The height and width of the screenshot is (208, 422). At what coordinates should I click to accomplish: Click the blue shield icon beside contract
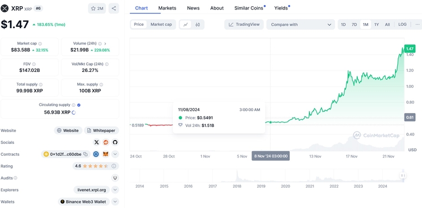[96, 154]
